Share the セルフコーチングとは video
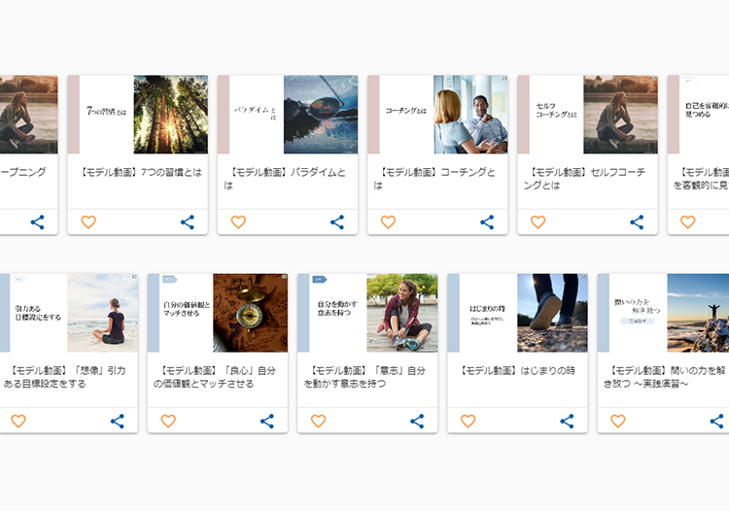This screenshot has width=729, height=511. (x=637, y=222)
